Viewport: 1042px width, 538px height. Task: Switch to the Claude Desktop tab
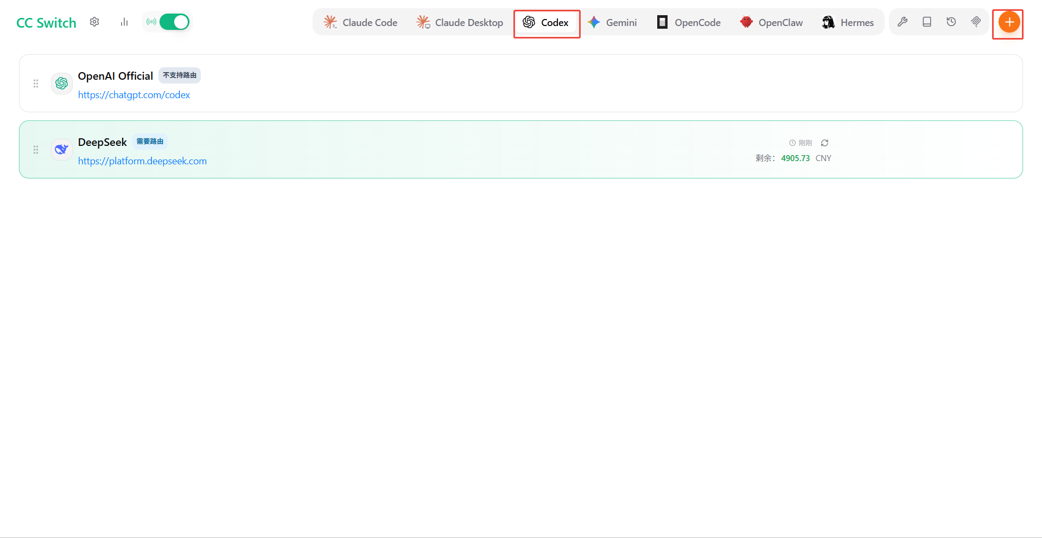point(460,22)
